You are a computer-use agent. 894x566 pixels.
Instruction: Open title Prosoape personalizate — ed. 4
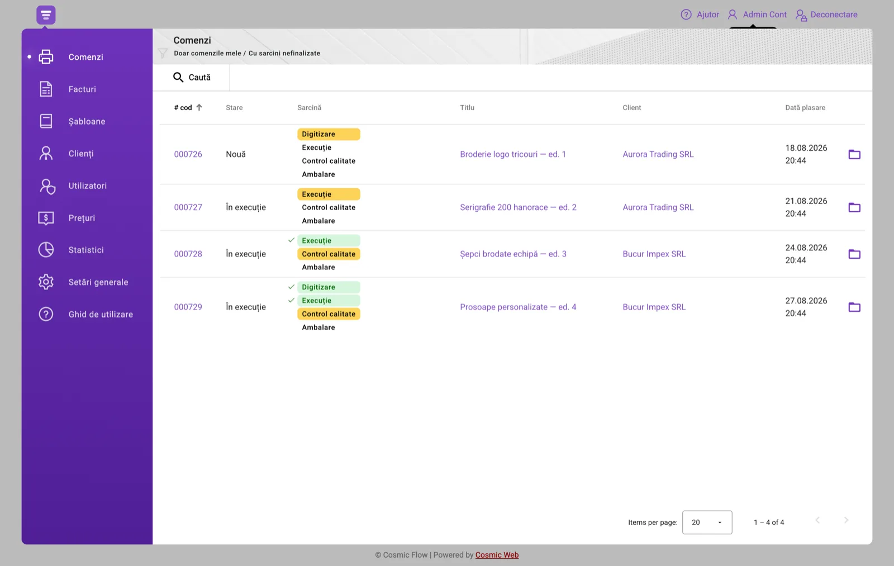[x=518, y=307]
